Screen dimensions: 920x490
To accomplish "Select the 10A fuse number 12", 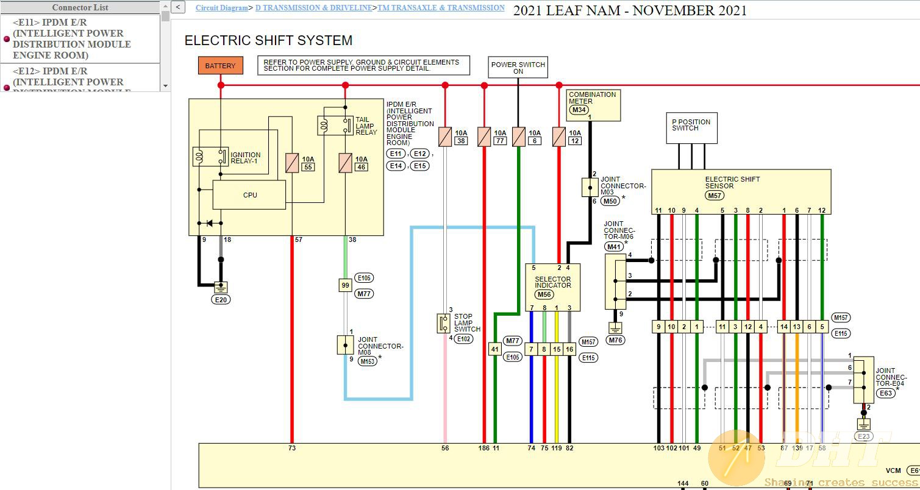I will coord(559,137).
